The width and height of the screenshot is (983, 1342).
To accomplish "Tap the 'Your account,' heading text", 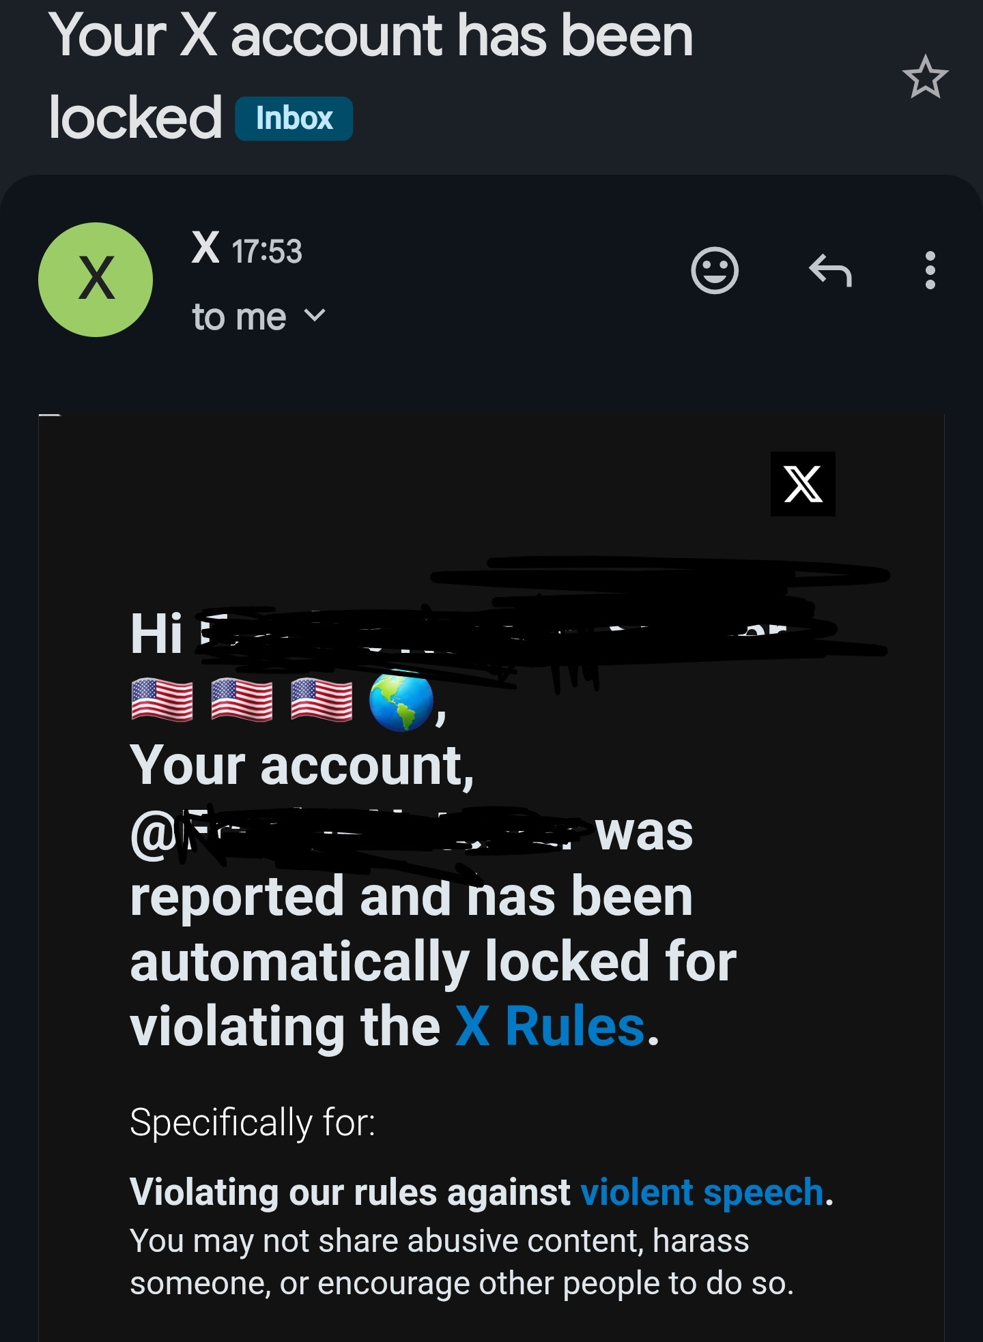I will (x=302, y=765).
